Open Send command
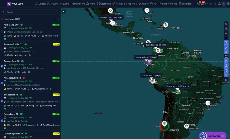Image resolution: width=230 pixels, height=139 pixels. tap(168, 4)
